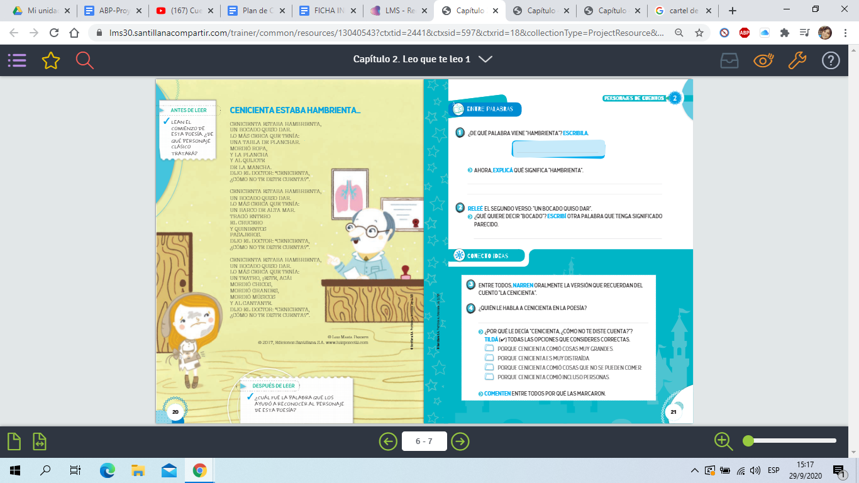
Task: Open the Chrome three-dot menu
Action: [845, 33]
